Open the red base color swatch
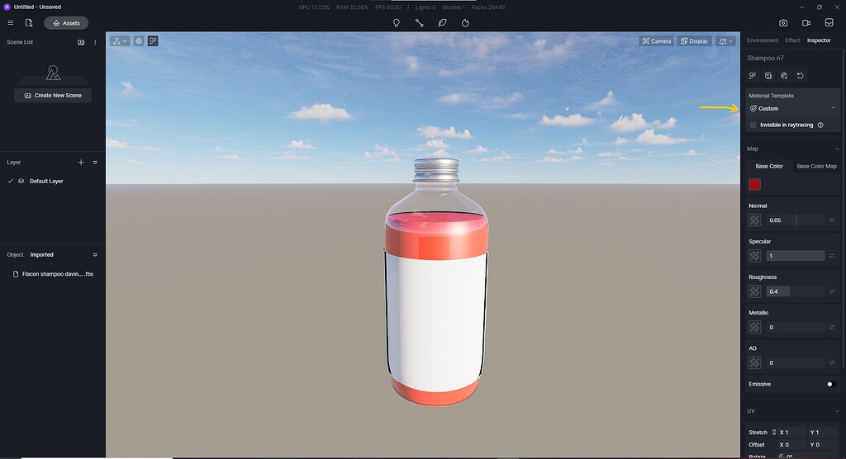Viewport: 846px width, 459px height. pos(754,184)
